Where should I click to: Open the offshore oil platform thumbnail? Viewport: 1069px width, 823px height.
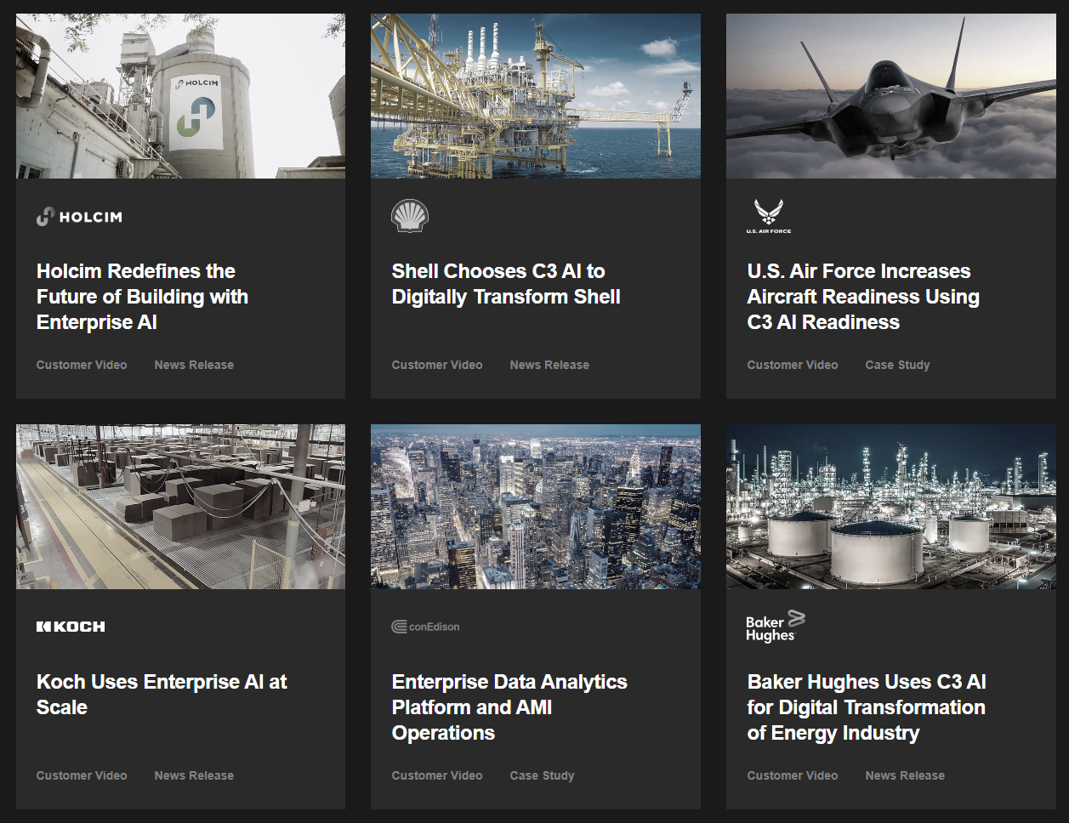point(536,96)
